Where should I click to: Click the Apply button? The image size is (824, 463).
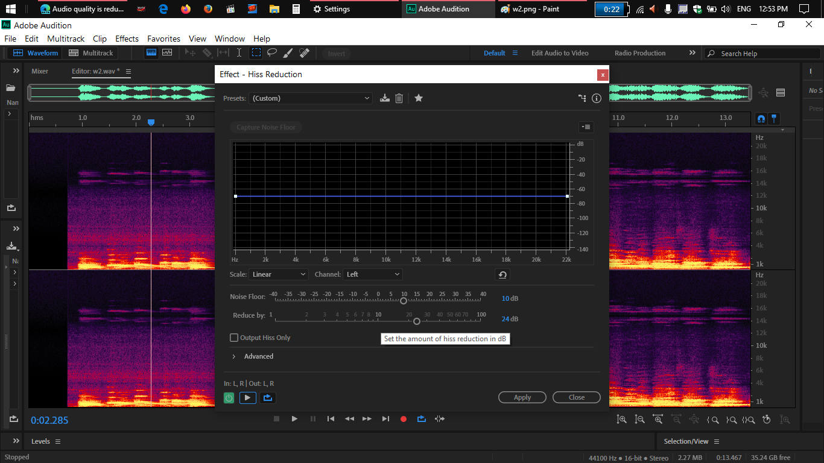pos(522,397)
